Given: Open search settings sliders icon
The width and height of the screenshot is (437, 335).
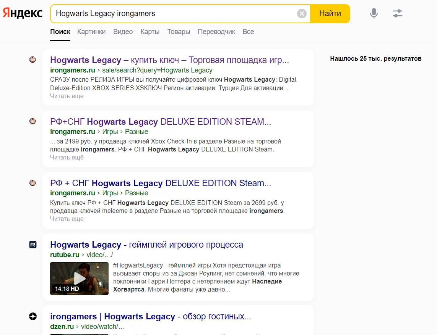Looking at the screenshot, I should point(397,13).
